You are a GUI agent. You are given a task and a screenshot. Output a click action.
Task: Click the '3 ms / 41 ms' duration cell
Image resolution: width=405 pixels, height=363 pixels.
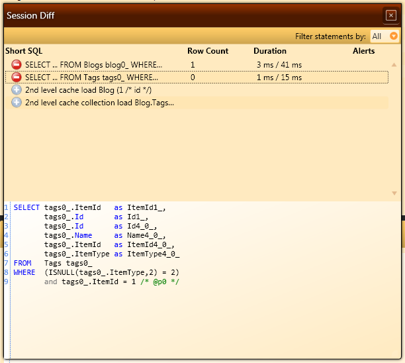point(279,65)
